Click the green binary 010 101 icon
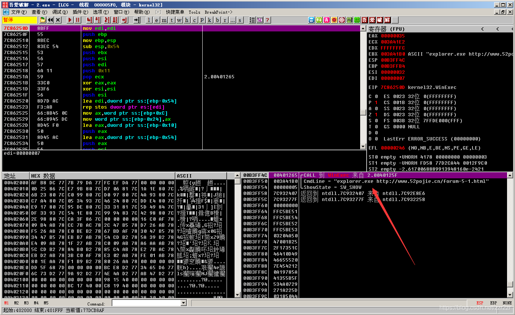515x315 pixels. 350,20
